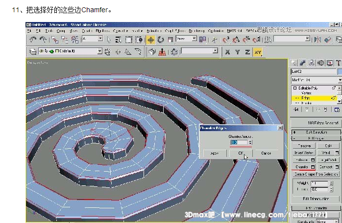Click Cancel in Chamfer Edges dialog
The height and width of the screenshot is (223, 342).
coord(266,153)
